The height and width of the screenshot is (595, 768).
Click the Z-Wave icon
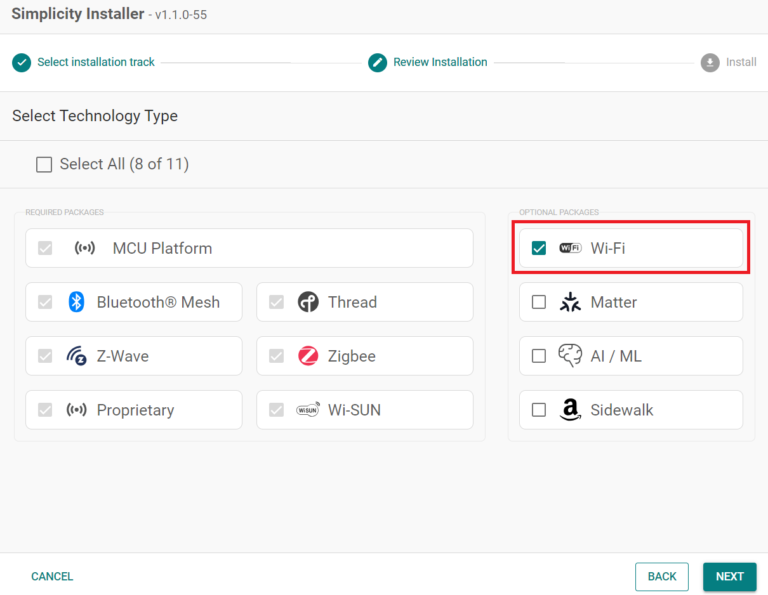click(77, 356)
